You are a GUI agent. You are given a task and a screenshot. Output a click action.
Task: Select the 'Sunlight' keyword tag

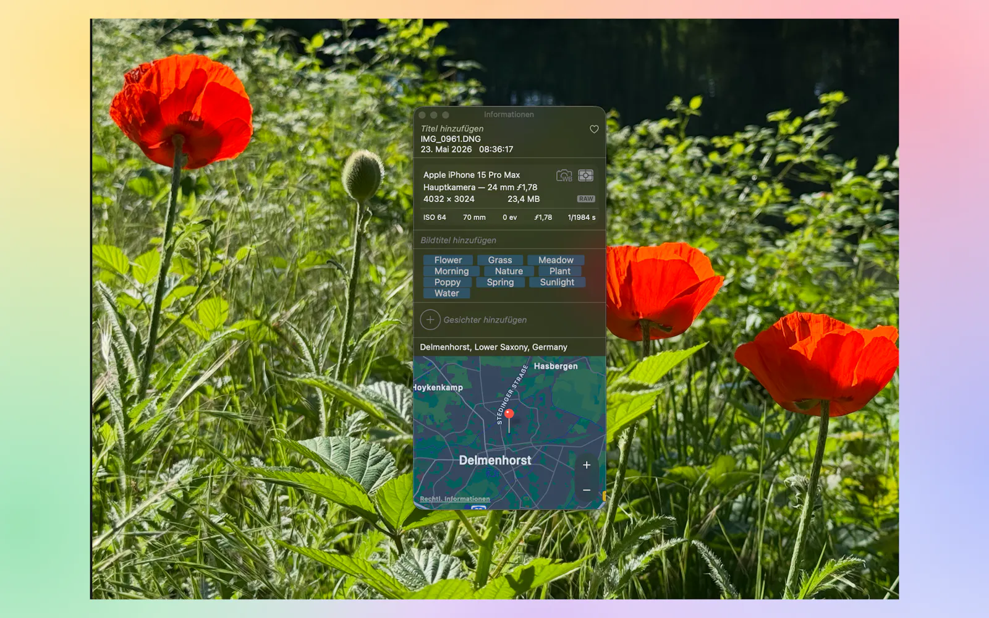click(557, 282)
